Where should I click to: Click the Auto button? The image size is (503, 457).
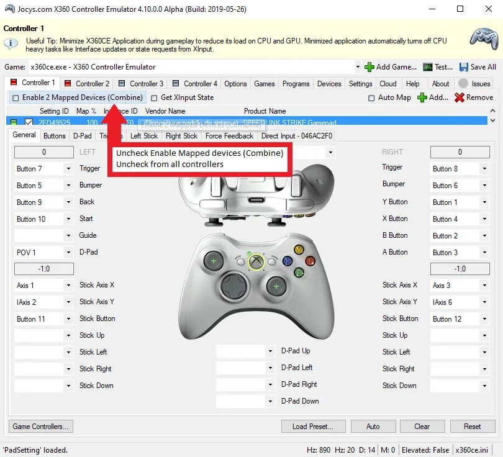click(x=373, y=427)
